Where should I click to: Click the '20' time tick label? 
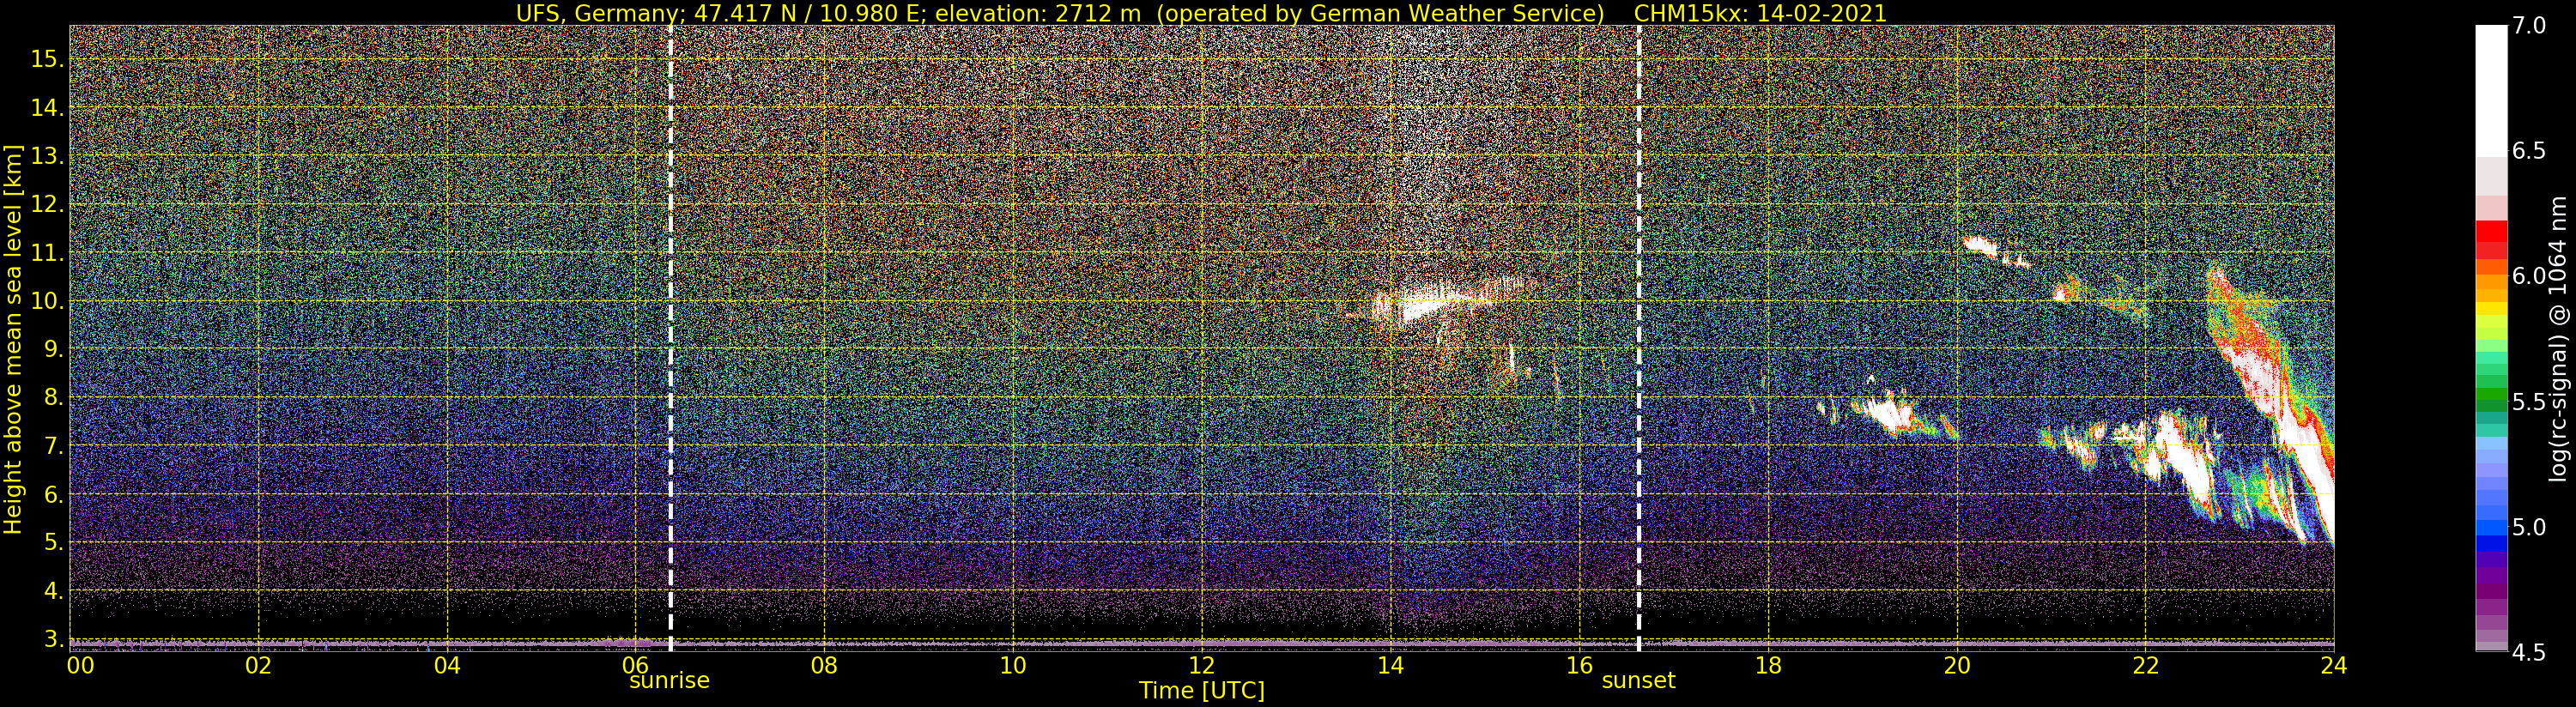coord(1956,665)
